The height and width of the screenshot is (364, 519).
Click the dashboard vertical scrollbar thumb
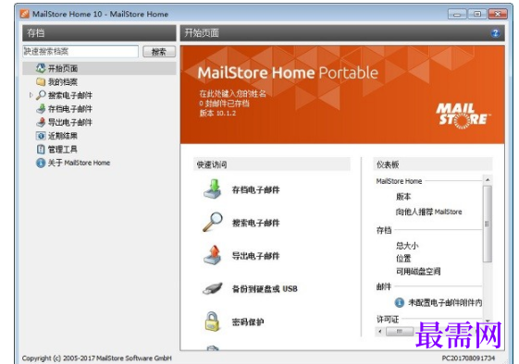coord(488,224)
